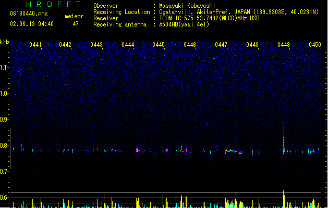Click the 0448 time marker

click(252, 45)
